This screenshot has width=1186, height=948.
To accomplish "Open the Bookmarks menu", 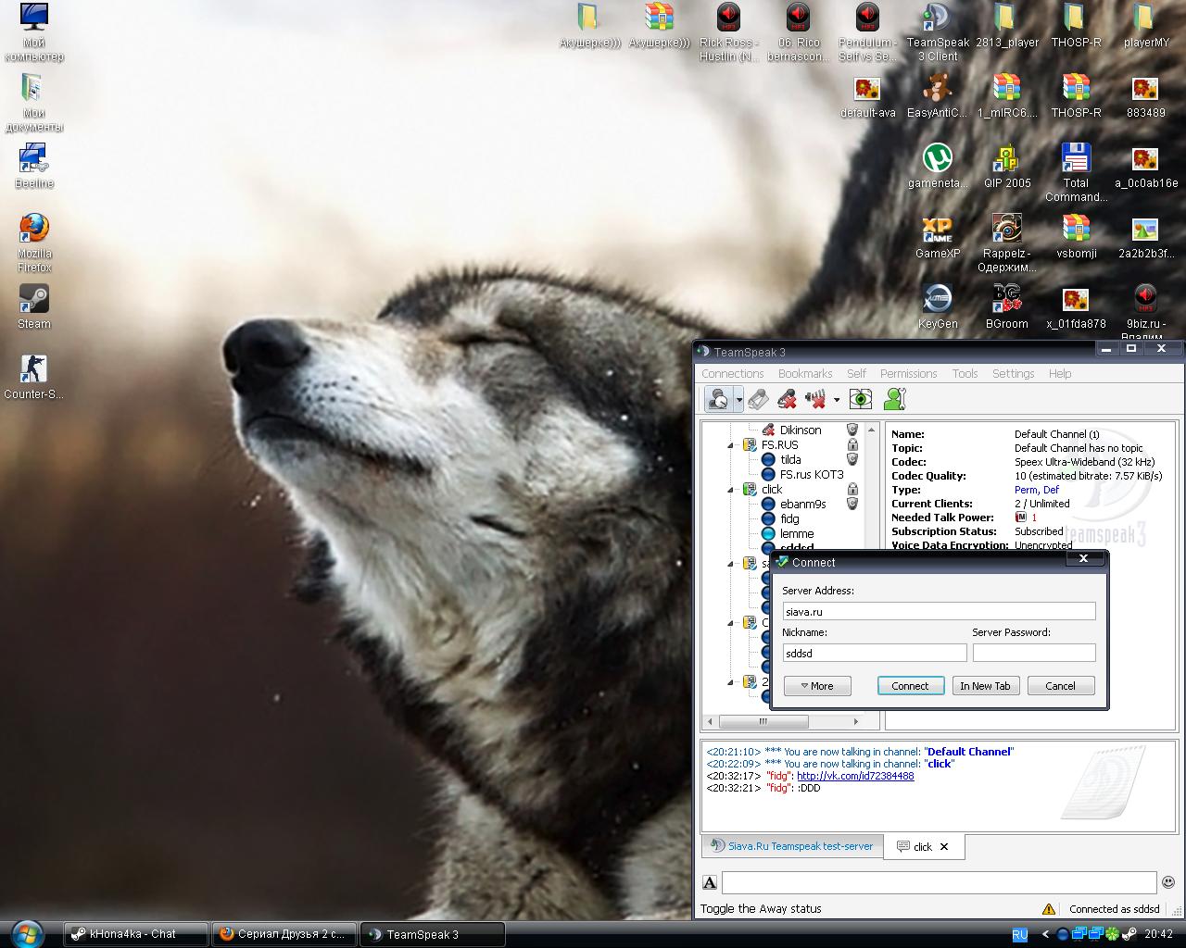I will tap(804, 373).
